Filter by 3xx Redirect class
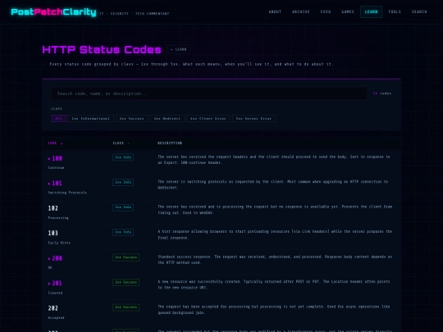Screen dimensions: 443x332 [167, 119]
